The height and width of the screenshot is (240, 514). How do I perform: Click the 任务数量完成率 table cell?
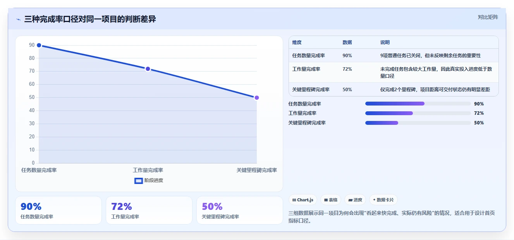click(309, 56)
